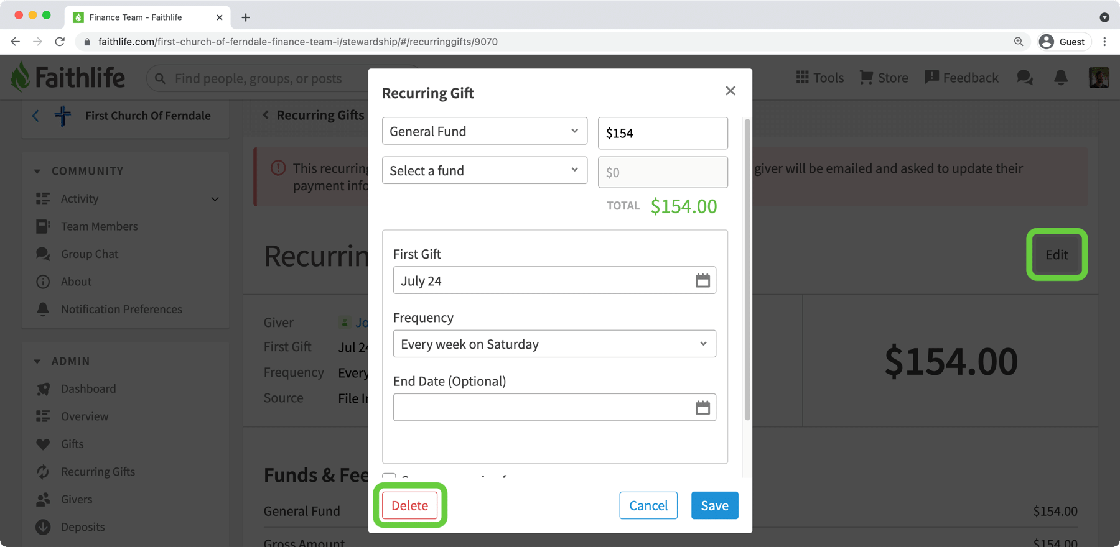Cancel the recurring gift edit

point(648,505)
